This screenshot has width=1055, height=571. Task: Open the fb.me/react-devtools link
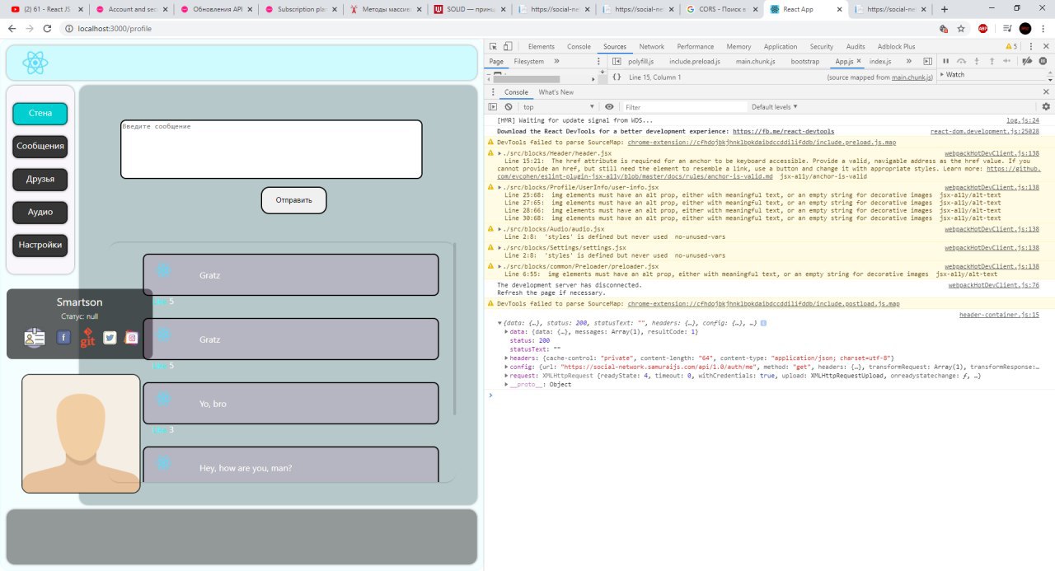click(x=783, y=131)
